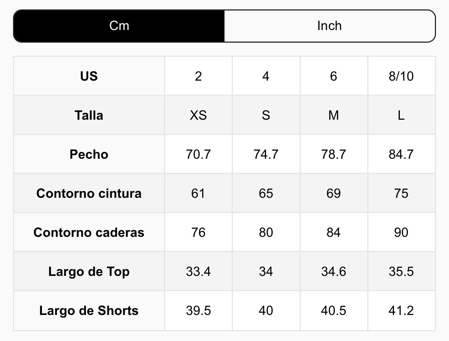Select the Largo de Shorts label
The width and height of the screenshot is (449, 341).
pyautogui.click(x=89, y=311)
